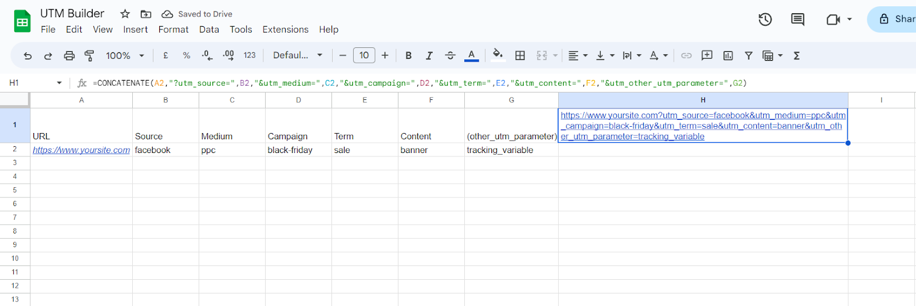Image resolution: width=916 pixels, height=306 pixels.
Task: Open horizontal align dropdown
Action: coord(578,55)
